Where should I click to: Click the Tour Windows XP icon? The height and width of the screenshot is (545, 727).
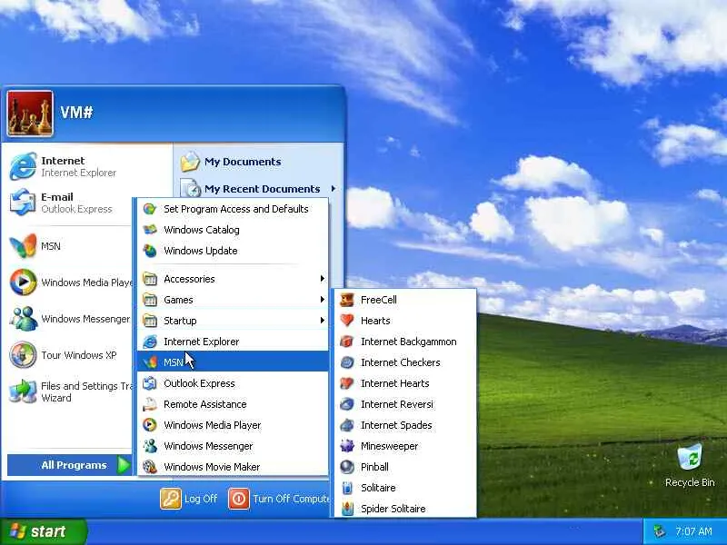coord(23,355)
